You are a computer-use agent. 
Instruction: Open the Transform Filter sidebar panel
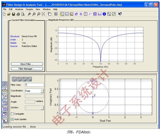click(5, 90)
